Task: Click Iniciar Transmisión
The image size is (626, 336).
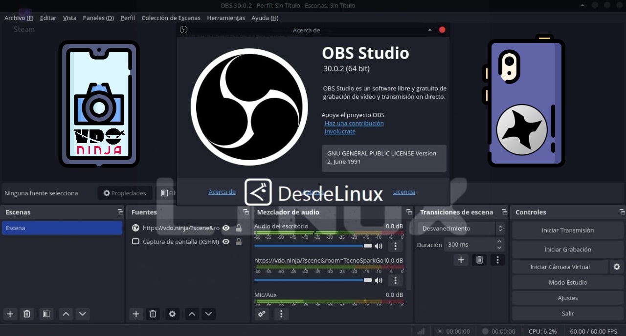Action: tap(567, 230)
